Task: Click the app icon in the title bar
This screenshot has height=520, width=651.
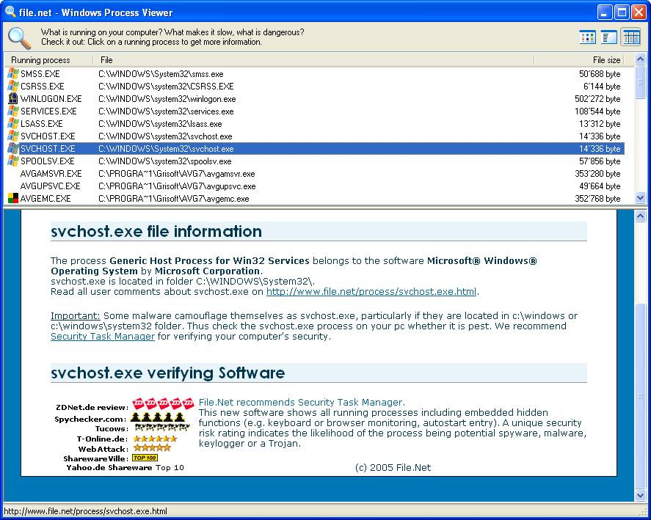Action: click(10, 12)
